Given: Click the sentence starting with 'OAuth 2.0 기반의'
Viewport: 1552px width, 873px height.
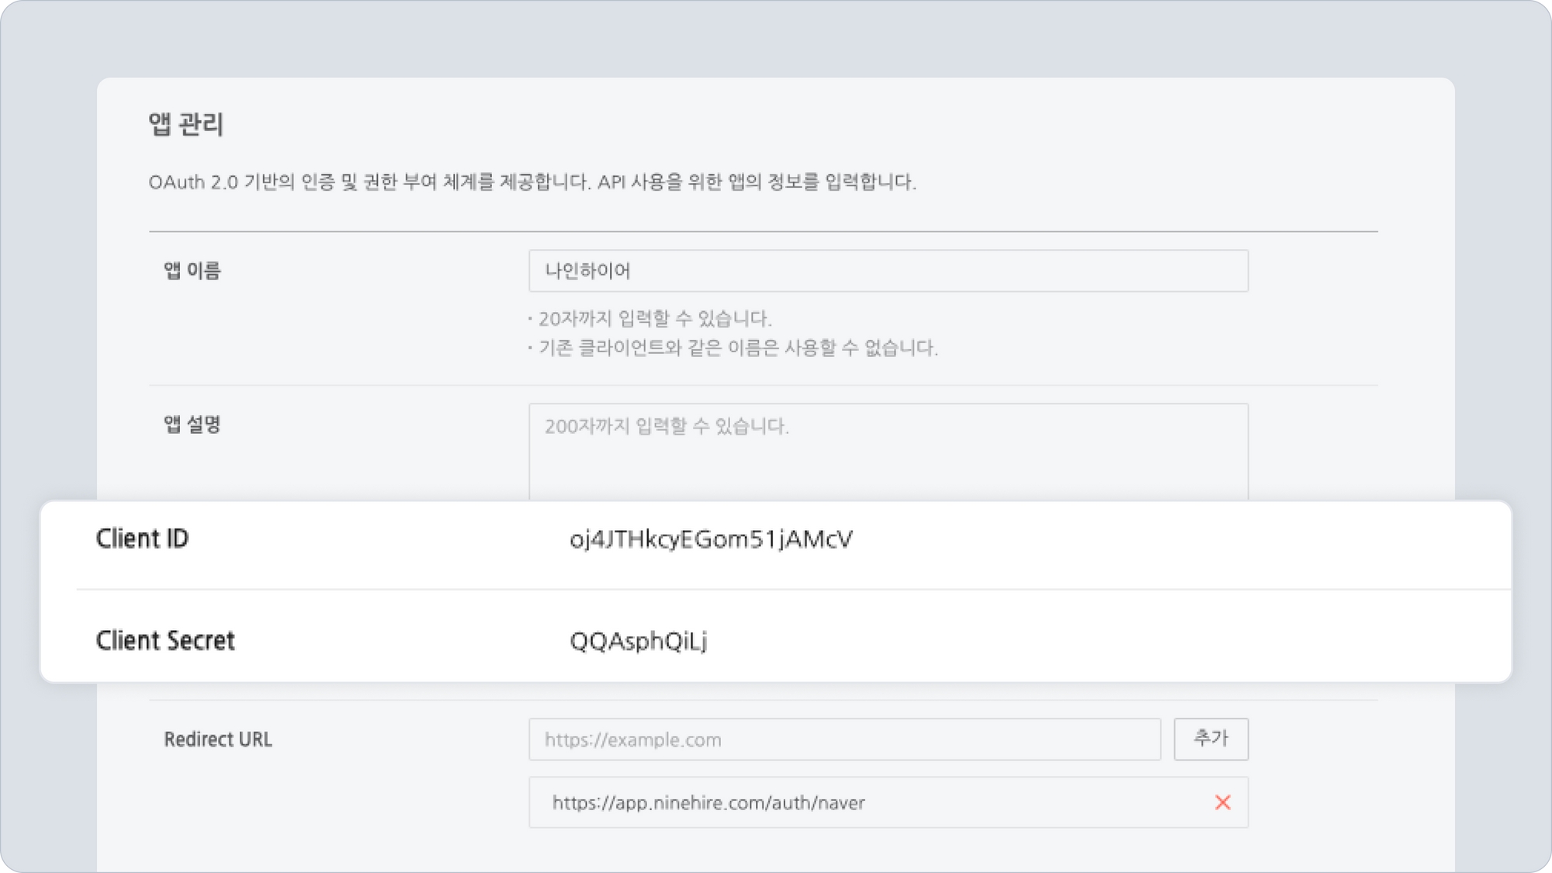Looking at the screenshot, I should [x=369, y=182].
